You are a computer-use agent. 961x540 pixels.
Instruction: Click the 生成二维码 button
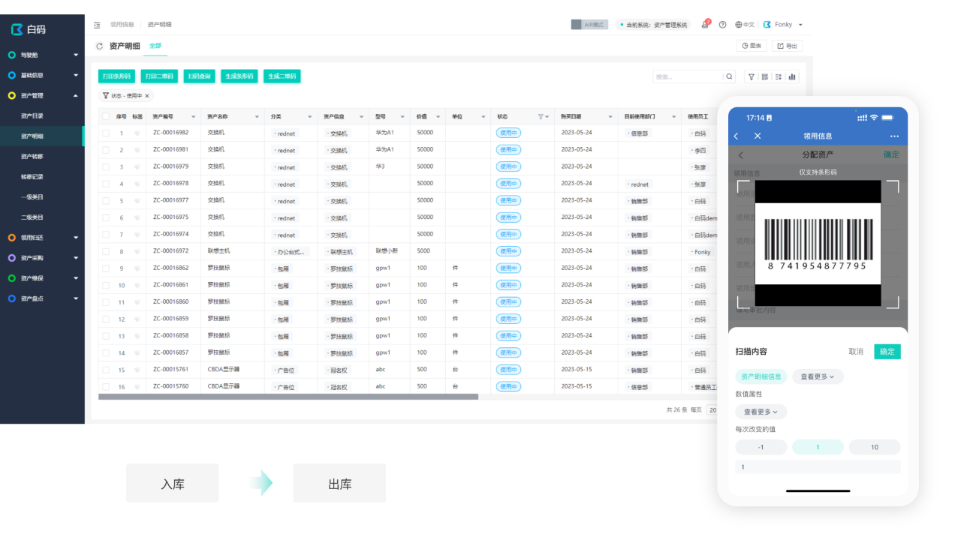[282, 76]
